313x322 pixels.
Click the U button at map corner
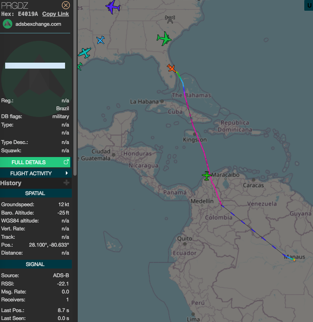[x=309, y=5]
